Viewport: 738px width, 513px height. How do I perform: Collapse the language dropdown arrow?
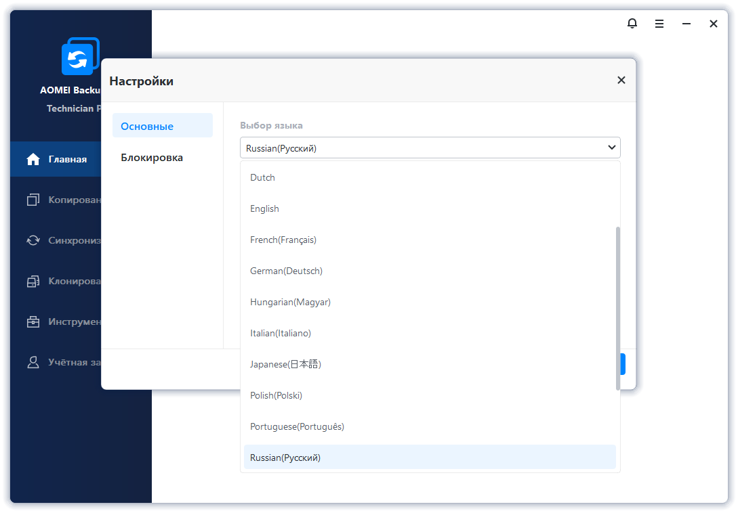click(611, 148)
